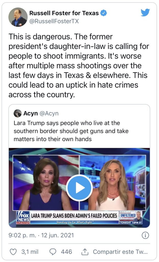Click the Fox News channel logo in video
159x262 pixels.
[23, 217]
